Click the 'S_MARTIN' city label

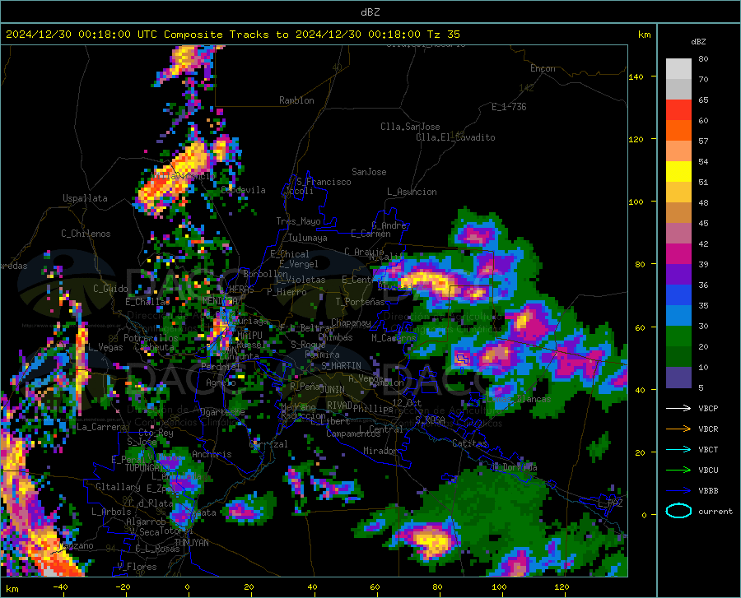341,366
